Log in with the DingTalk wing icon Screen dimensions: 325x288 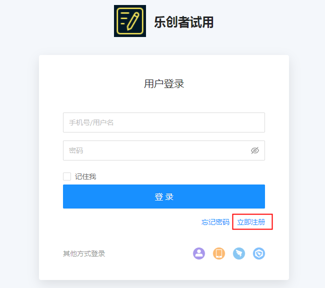[239, 253]
